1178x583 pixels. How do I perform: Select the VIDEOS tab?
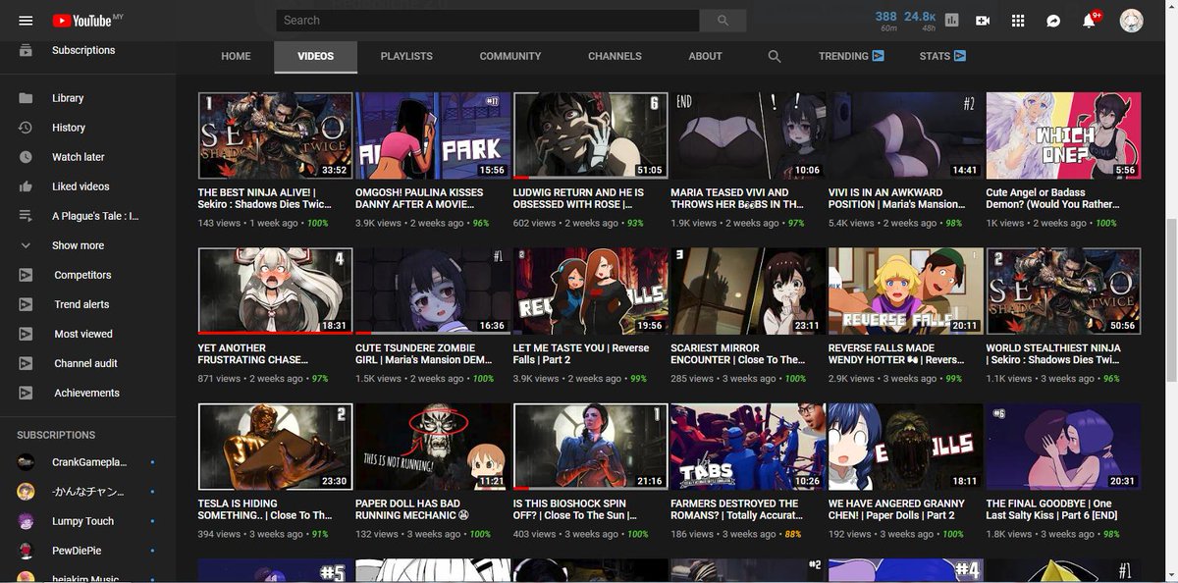(x=315, y=57)
